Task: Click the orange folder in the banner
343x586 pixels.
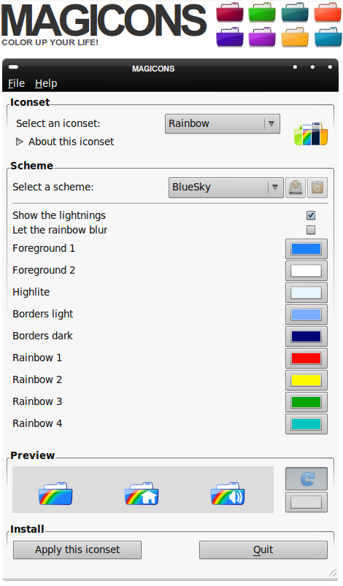Action: (295, 36)
